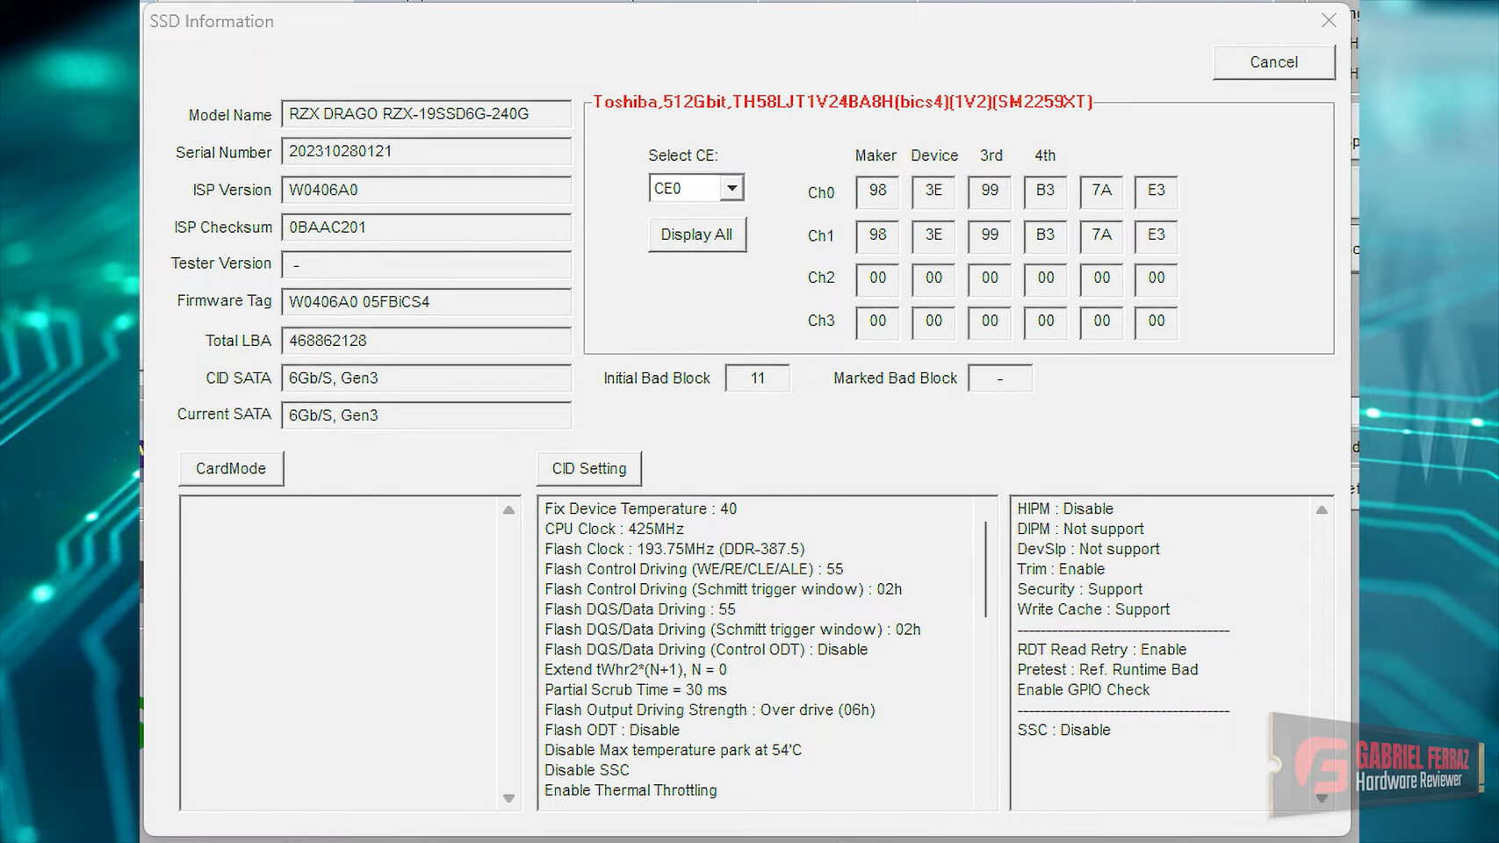Click the Serial Number field
Screen dimensions: 1499x843
tap(426, 151)
